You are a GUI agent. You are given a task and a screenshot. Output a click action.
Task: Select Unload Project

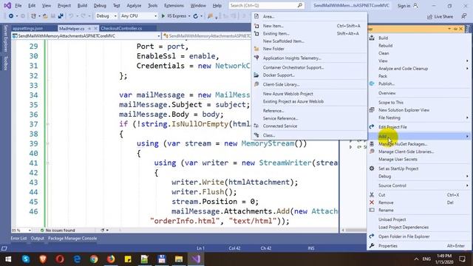click(x=392, y=219)
